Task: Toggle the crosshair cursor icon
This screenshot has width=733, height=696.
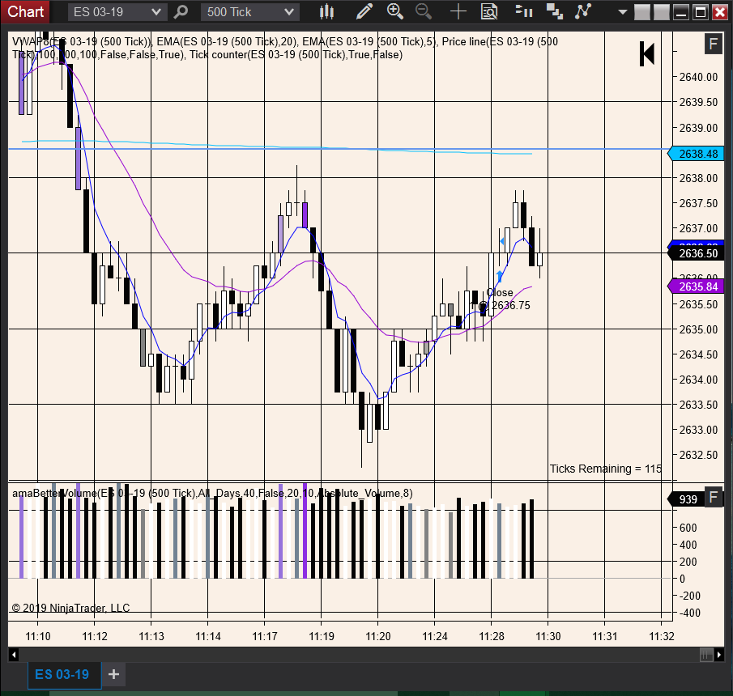Action: tap(458, 11)
